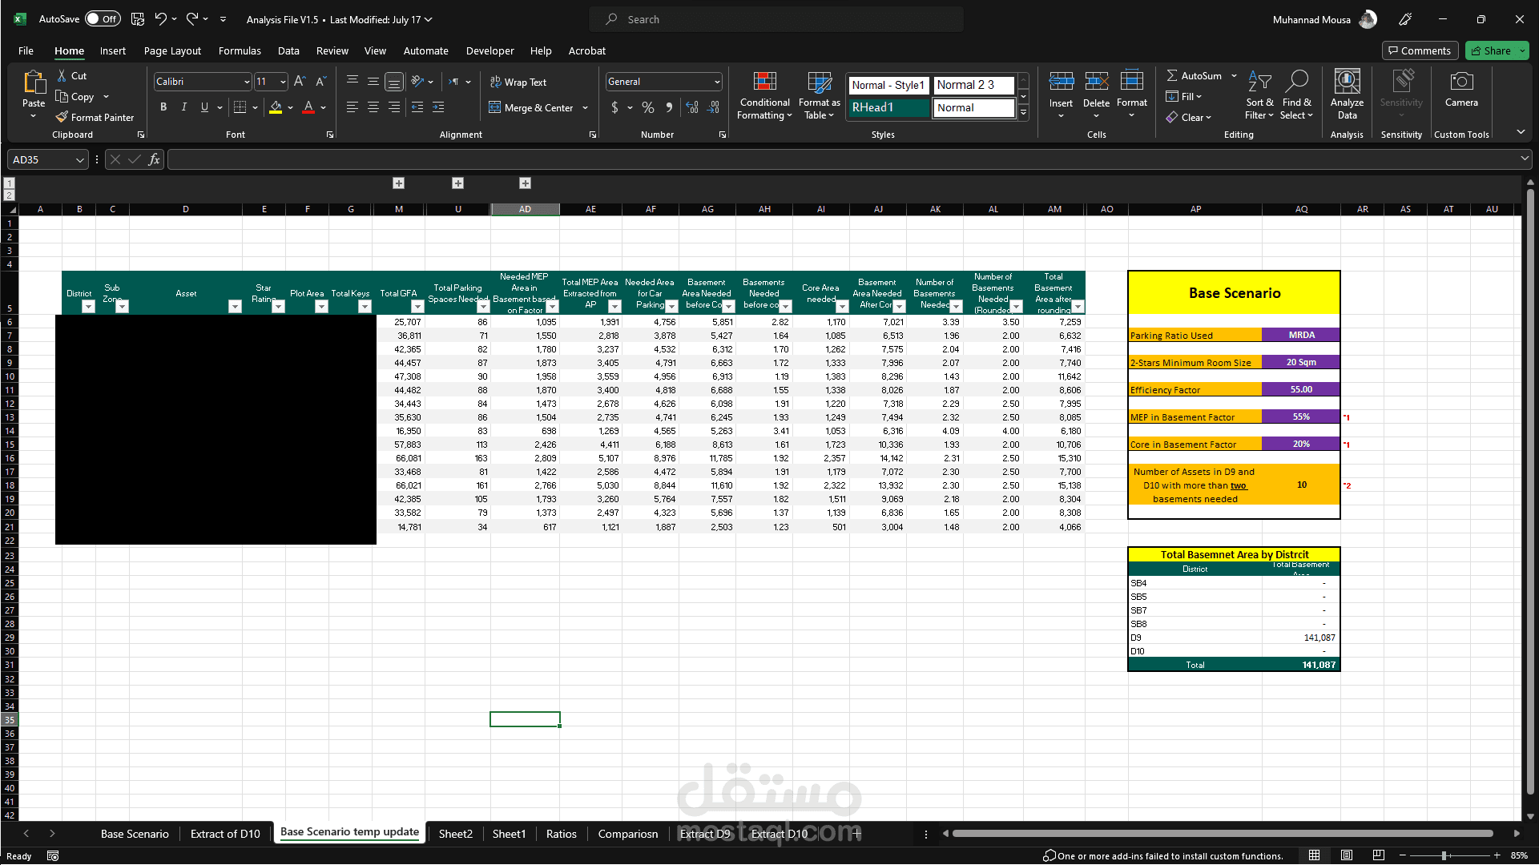Collapse the ribbon with chevron
The image size is (1539, 865).
tap(1521, 132)
